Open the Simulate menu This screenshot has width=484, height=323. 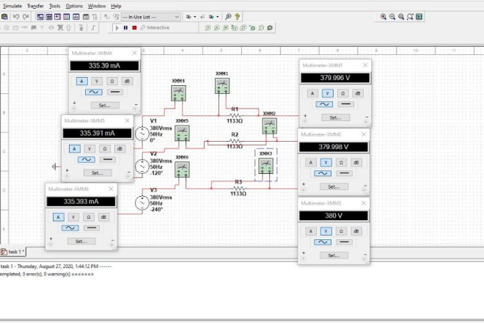click(12, 6)
